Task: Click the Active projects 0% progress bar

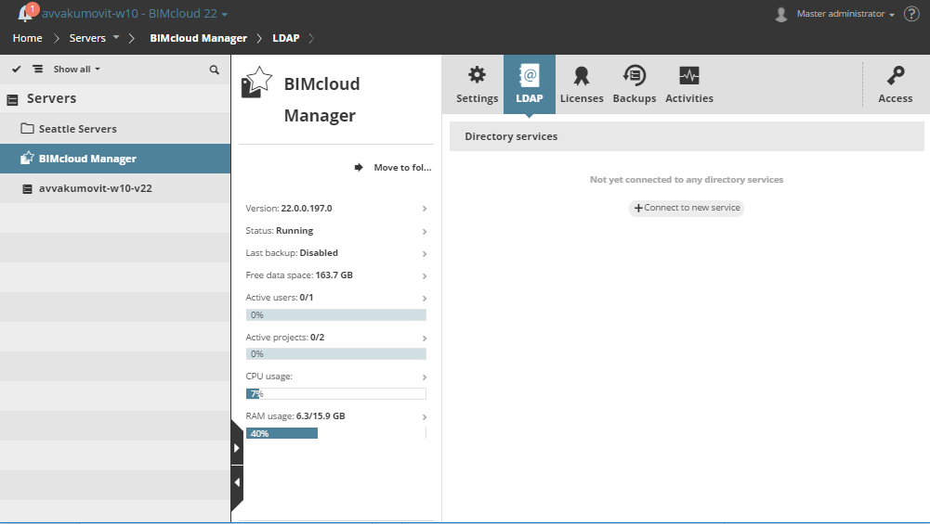Action: point(335,354)
